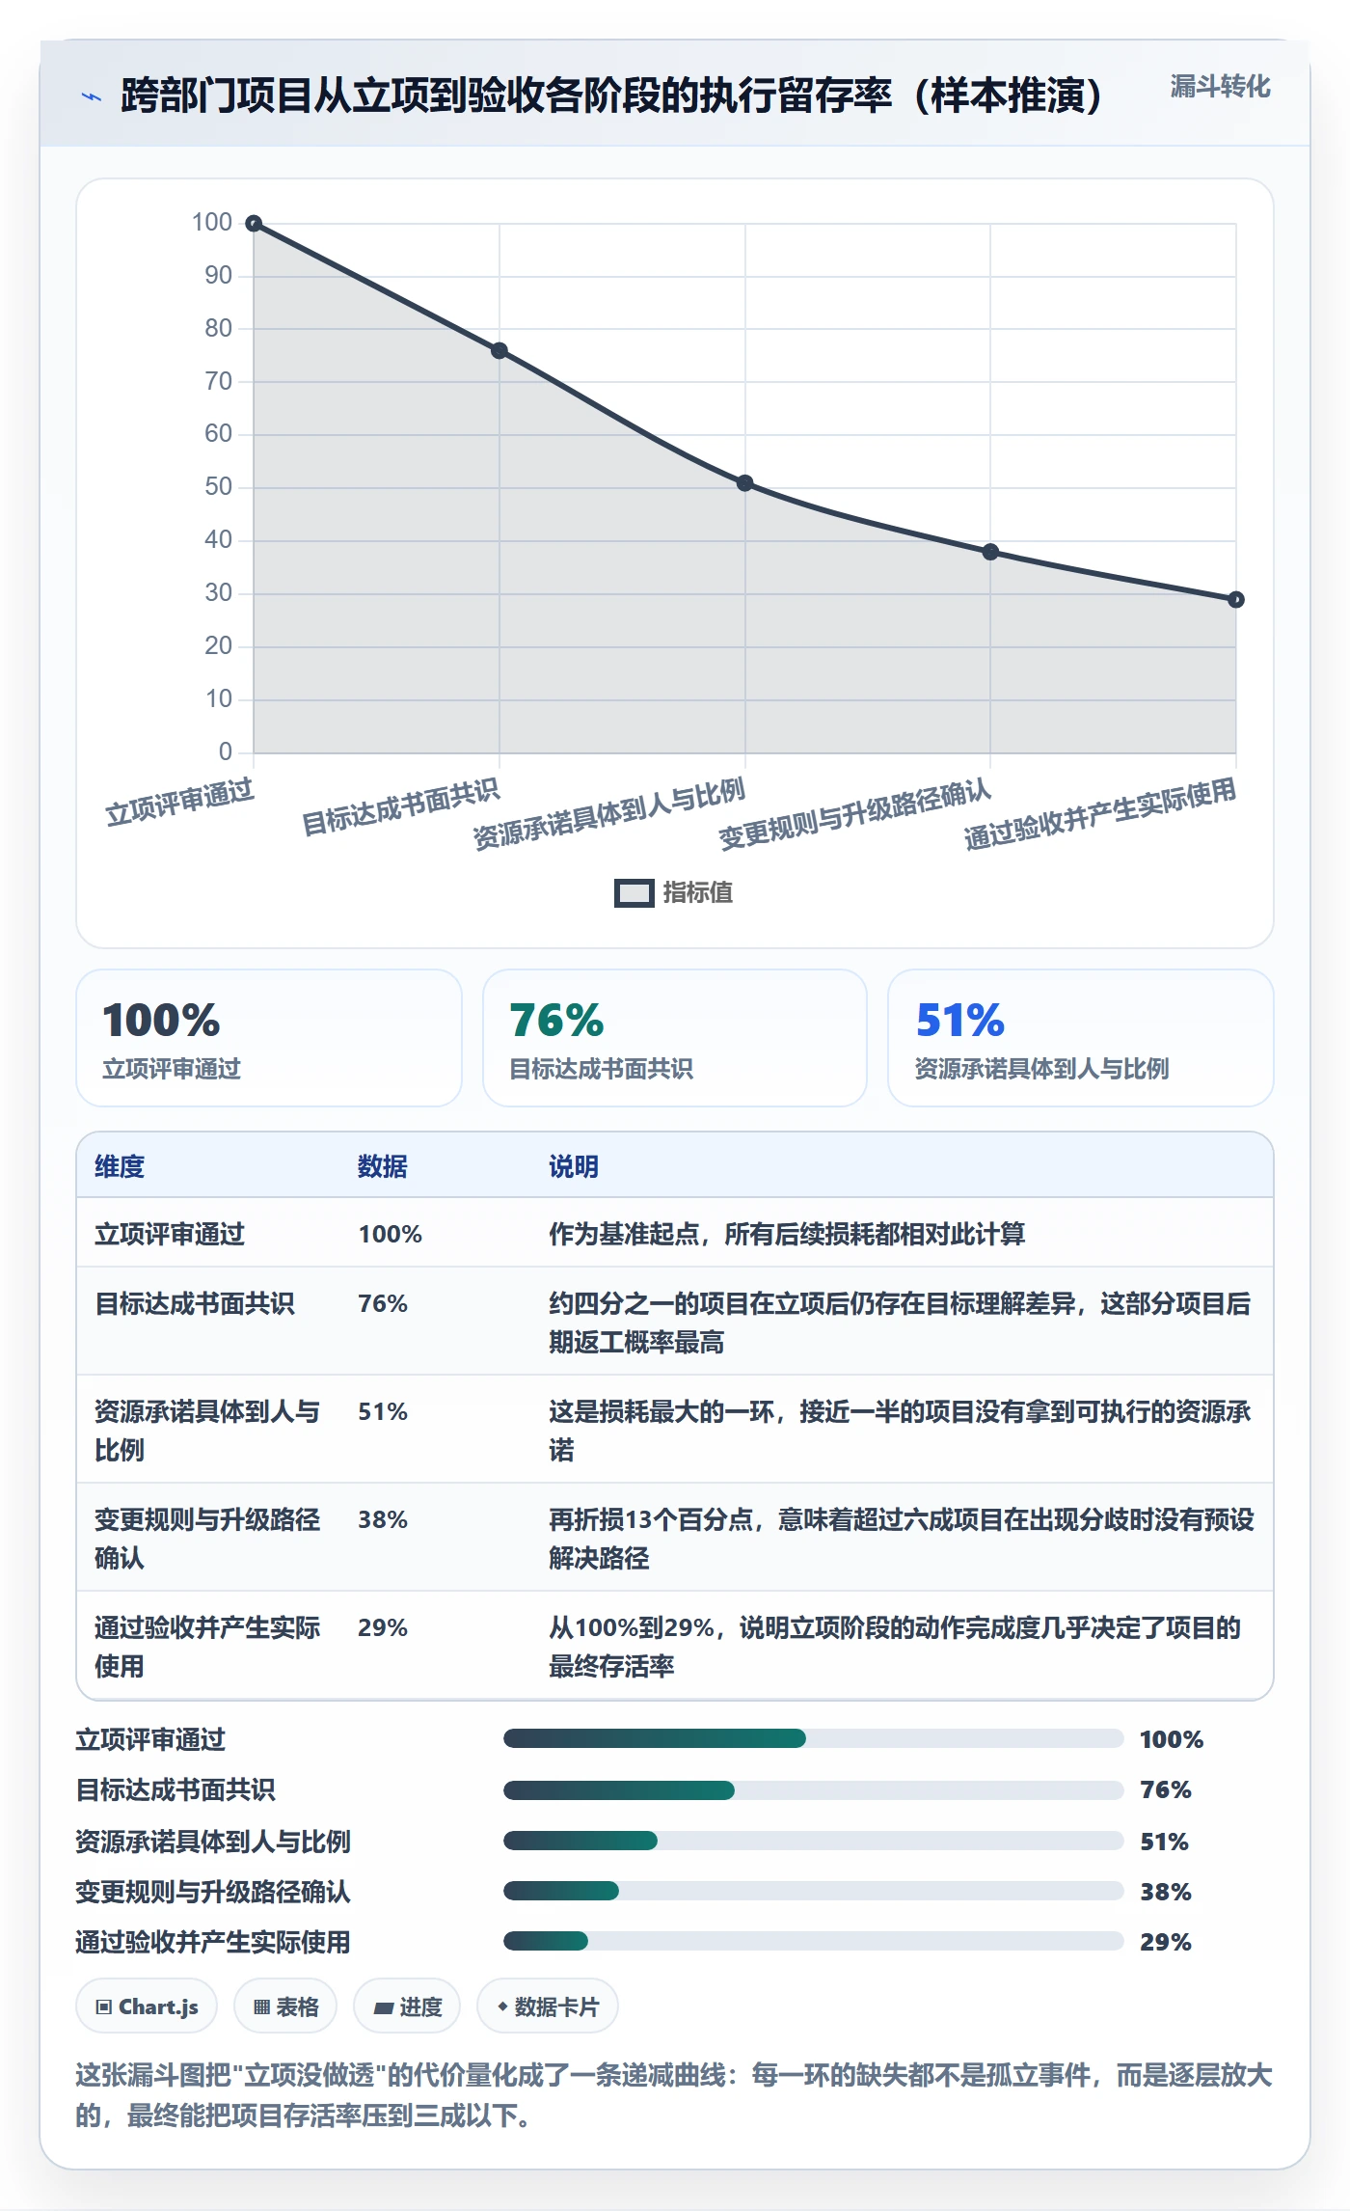Open the 100% 立项评审通过 data card
This screenshot has width=1350, height=2211.
click(269, 1038)
